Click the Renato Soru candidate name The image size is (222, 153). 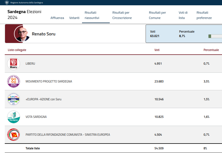44,34
